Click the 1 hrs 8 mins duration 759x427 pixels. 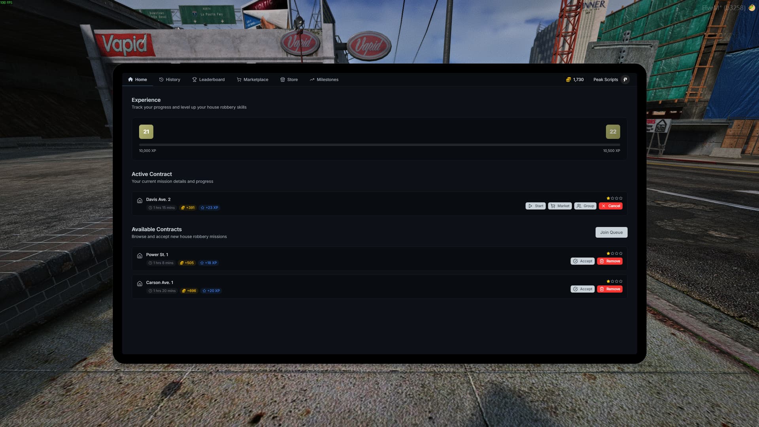[161, 263]
